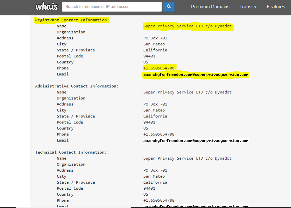Select the highlighted registrant email address
The height and width of the screenshot is (208, 291).
pyautogui.click(x=196, y=74)
